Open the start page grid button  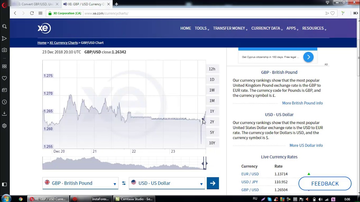tap(40, 13)
